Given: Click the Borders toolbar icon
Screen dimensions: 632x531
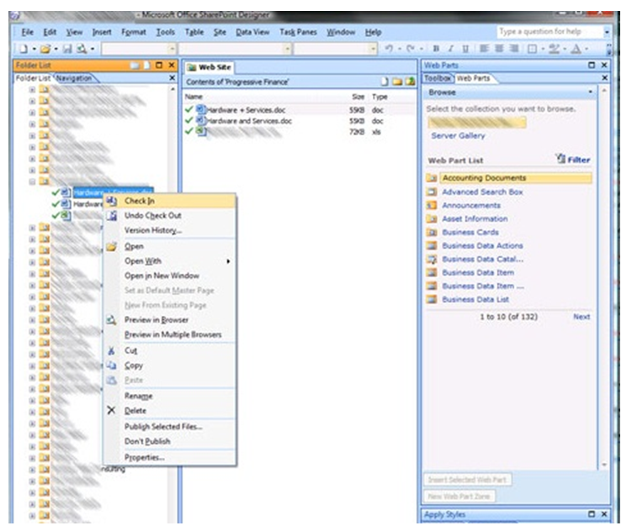Looking at the screenshot, I should tap(533, 49).
